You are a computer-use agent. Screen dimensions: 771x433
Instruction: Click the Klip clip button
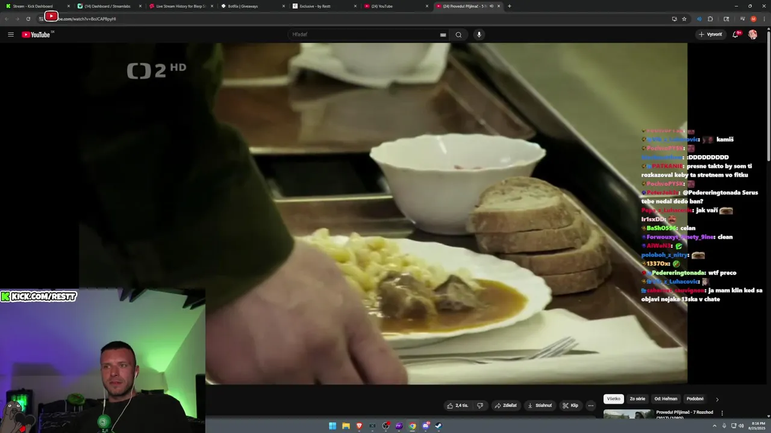570,405
